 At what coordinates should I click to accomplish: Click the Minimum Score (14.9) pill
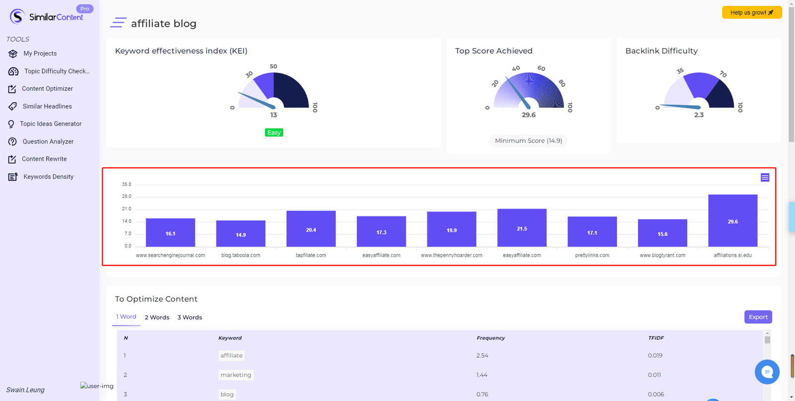pyautogui.click(x=529, y=141)
